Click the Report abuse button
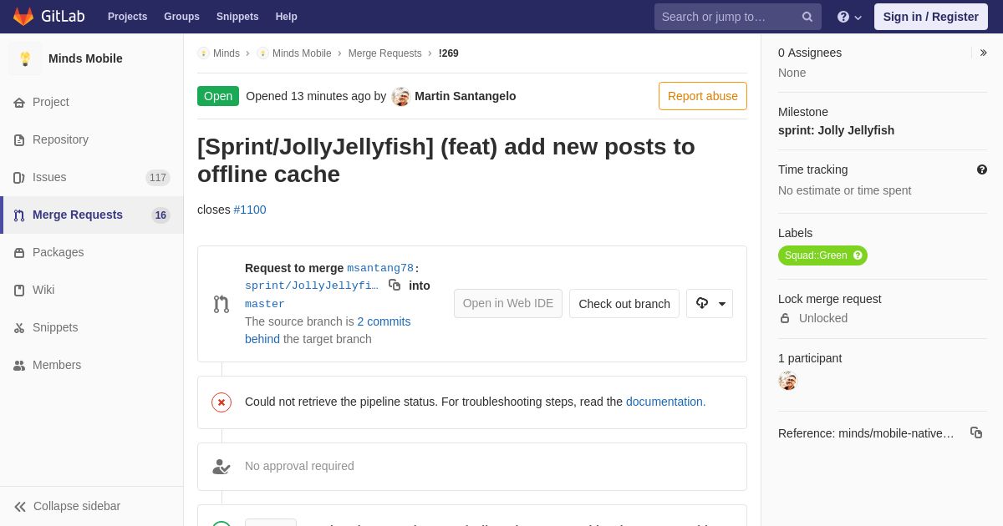1003x526 pixels. pos(703,96)
